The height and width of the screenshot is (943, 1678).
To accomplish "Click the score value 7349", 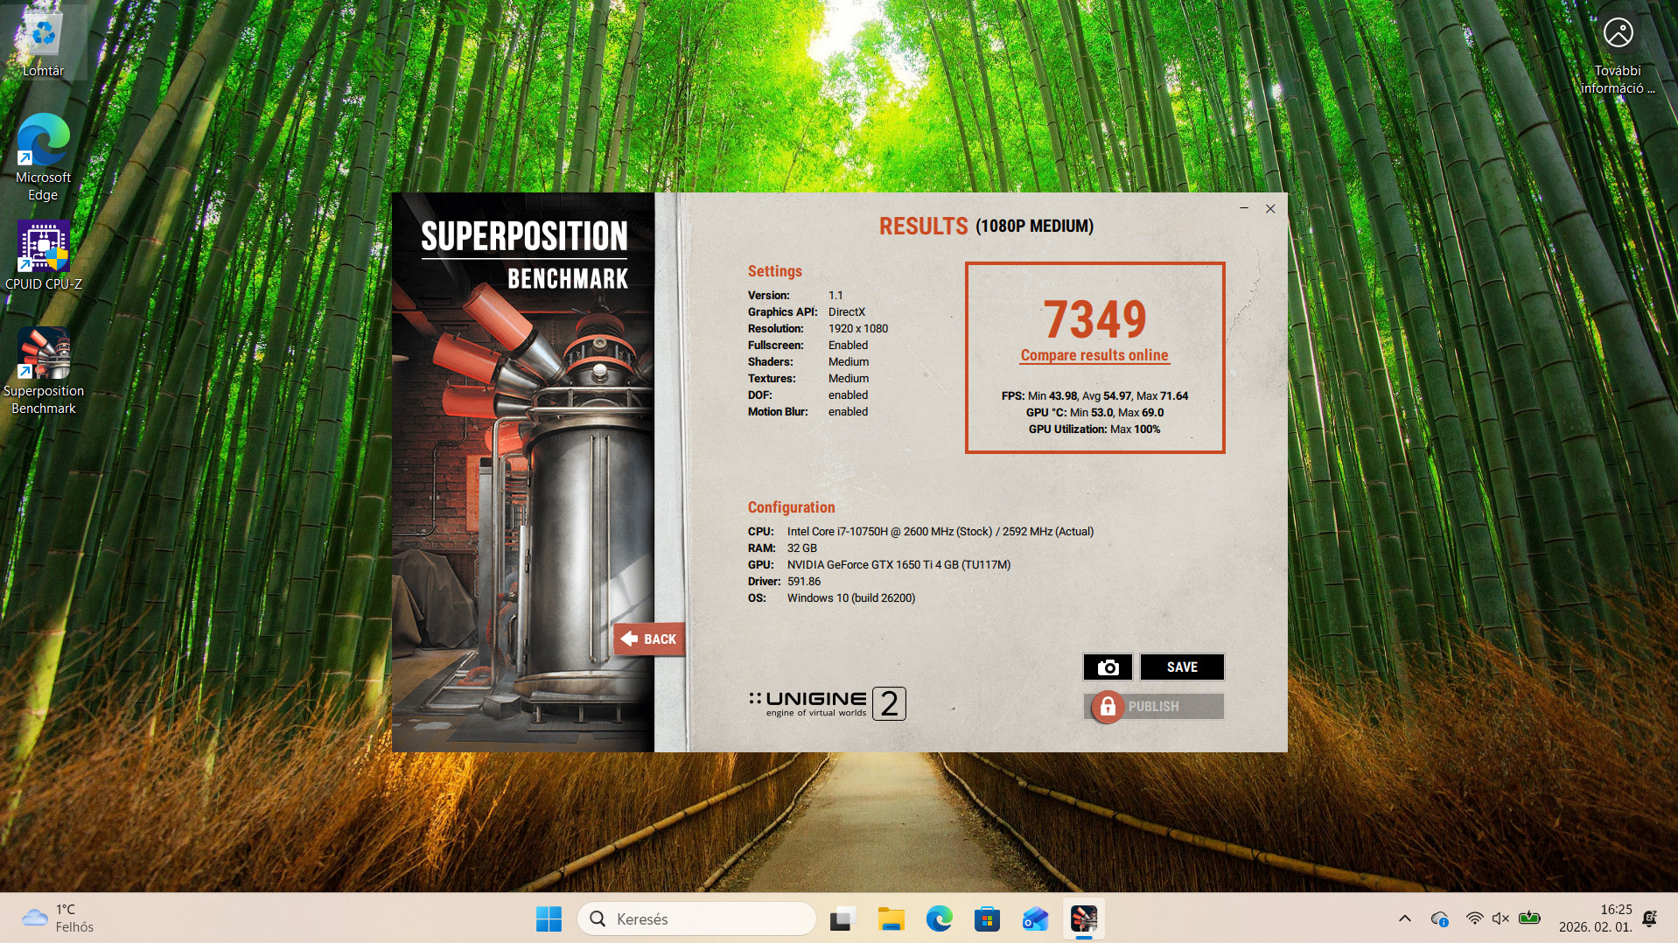I will 1094,319.
